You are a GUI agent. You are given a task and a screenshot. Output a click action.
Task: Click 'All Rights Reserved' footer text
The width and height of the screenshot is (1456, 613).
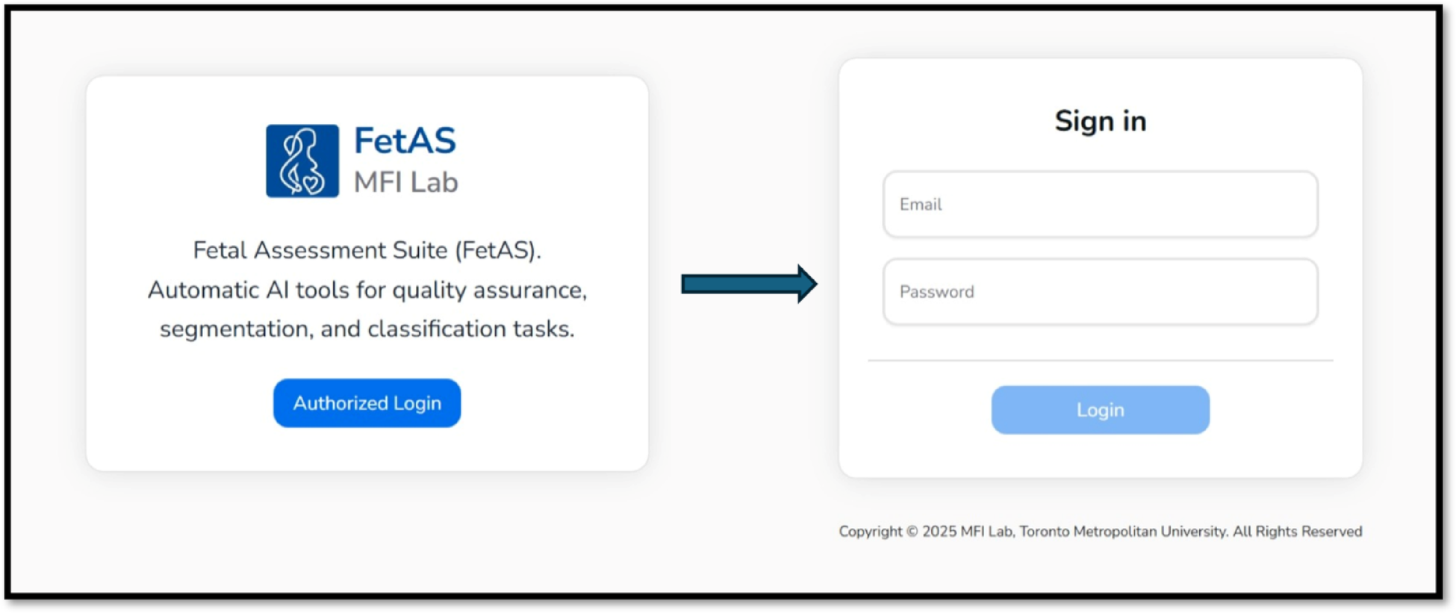[1297, 532]
